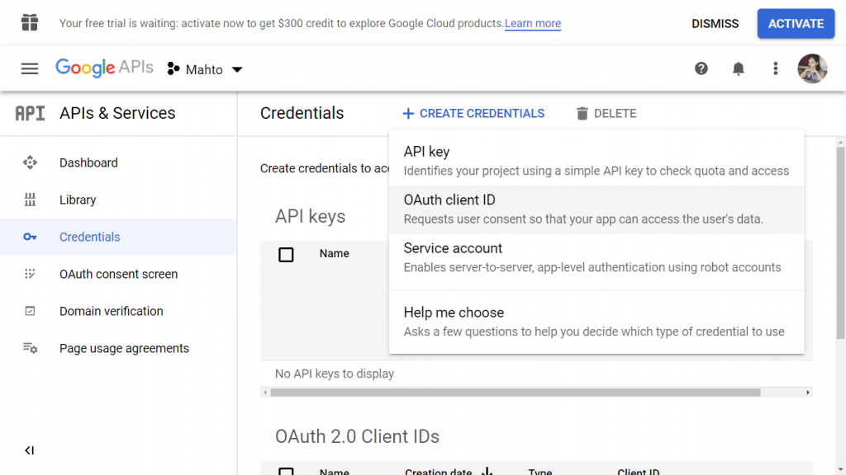Click the horizontal scrollbar under API keys
846x475 pixels.
coord(516,393)
